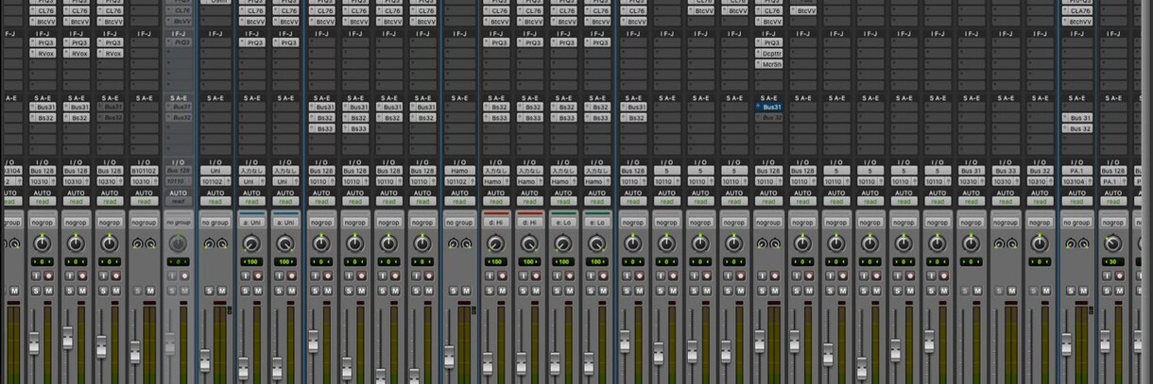Click right pan knob on the 103104 track
1153x384 pixels.
pos(1083,243)
